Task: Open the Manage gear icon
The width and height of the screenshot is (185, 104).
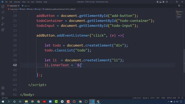Action: click(x=3, y=94)
